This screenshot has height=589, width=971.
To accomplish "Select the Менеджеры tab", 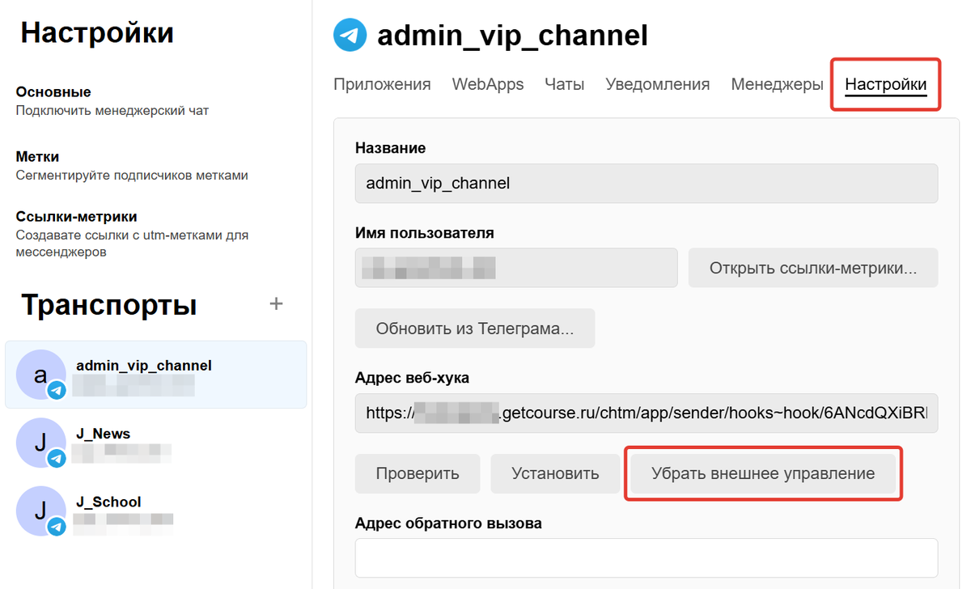I will (x=778, y=84).
